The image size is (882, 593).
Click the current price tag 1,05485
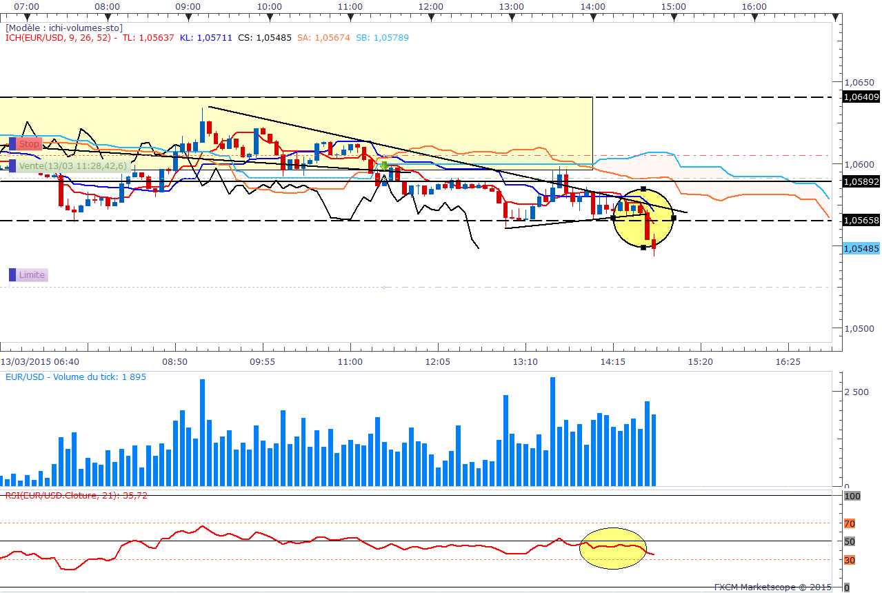pos(861,249)
